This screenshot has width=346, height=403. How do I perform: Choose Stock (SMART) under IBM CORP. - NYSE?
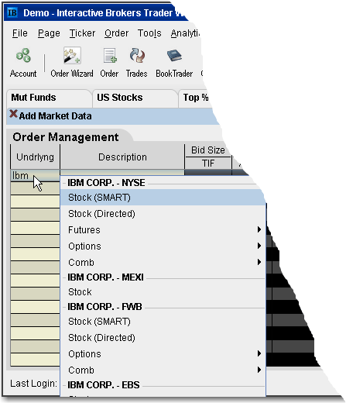coord(163,198)
